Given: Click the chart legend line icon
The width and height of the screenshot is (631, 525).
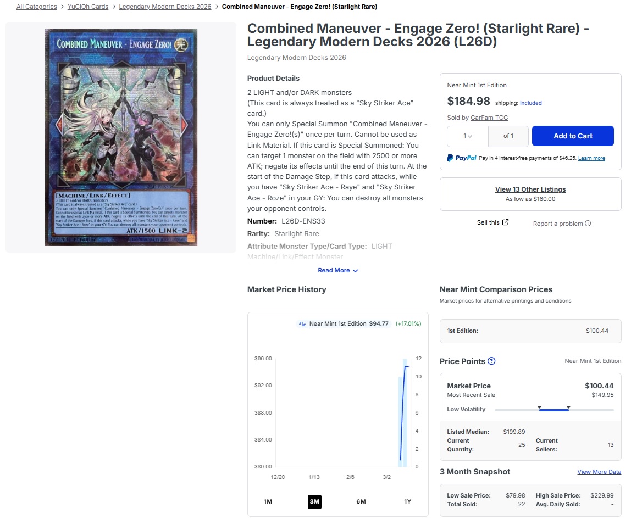Looking at the screenshot, I should (302, 323).
